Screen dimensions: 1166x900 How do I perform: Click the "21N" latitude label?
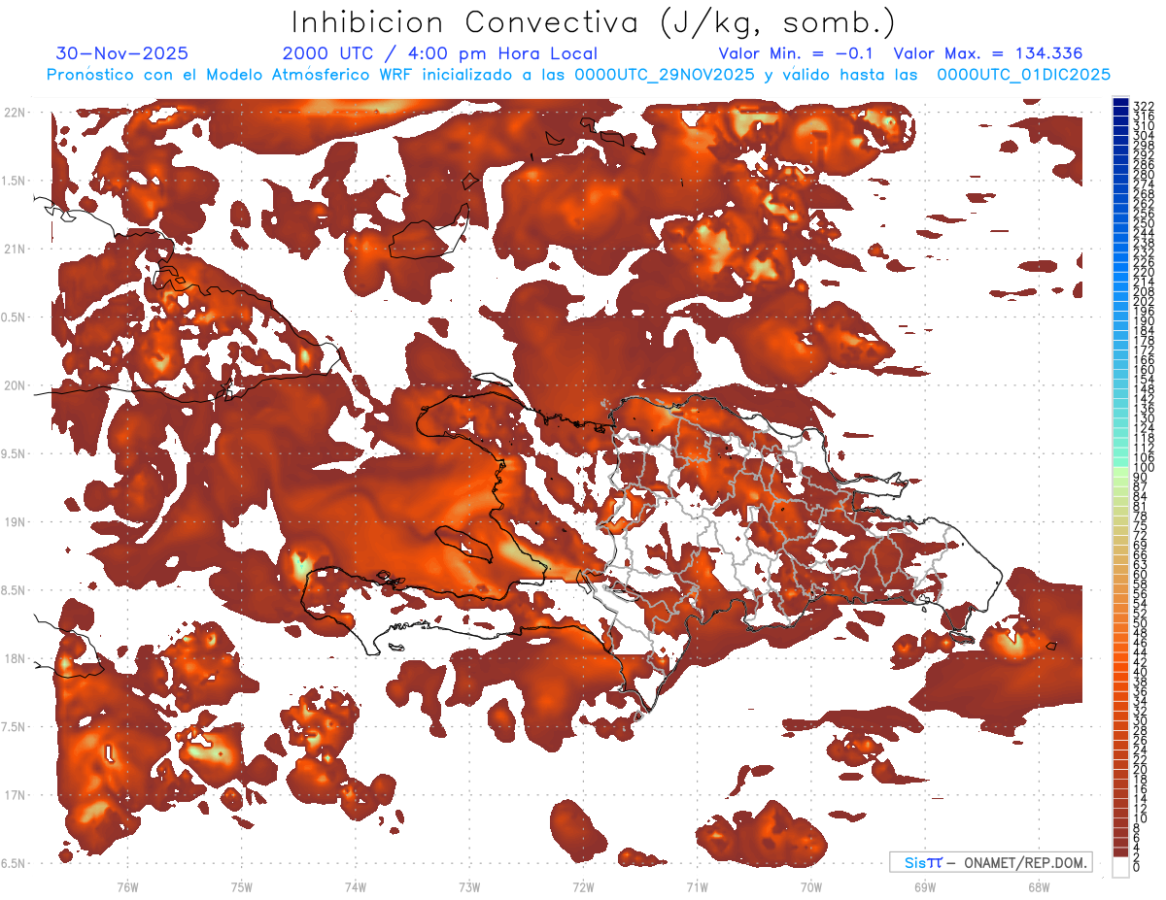coord(16,249)
